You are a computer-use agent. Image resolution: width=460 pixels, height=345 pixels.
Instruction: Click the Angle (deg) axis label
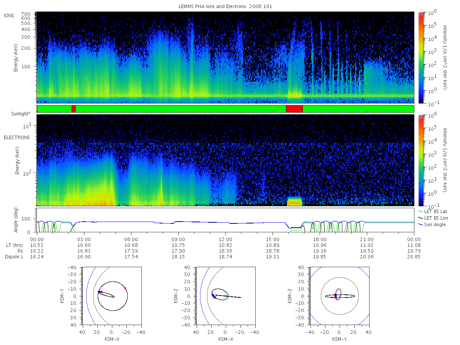point(17,220)
